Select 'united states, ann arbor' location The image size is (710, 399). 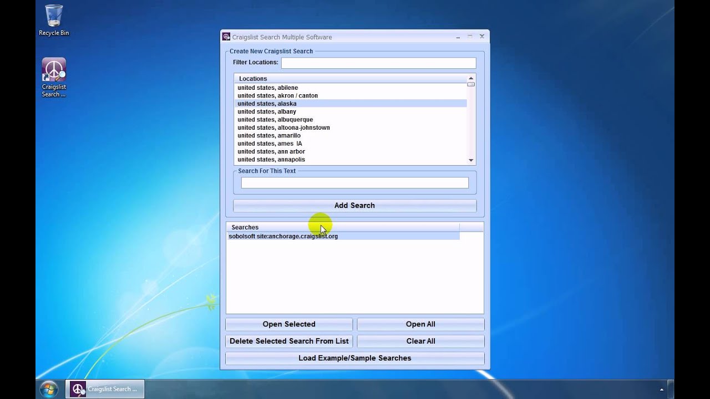pyautogui.click(x=351, y=152)
